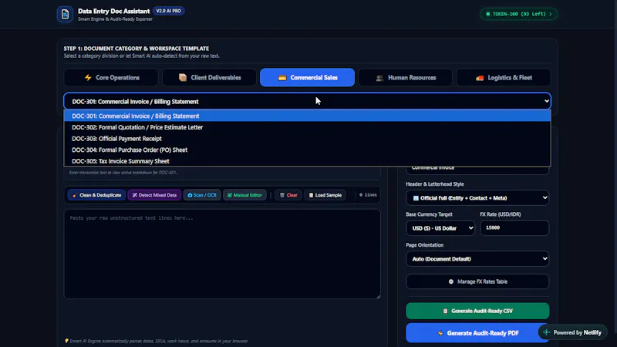Image resolution: width=617 pixels, height=347 pixels.
Task: Click the lightning icon on Core Operations
Action: pos(88,78)
